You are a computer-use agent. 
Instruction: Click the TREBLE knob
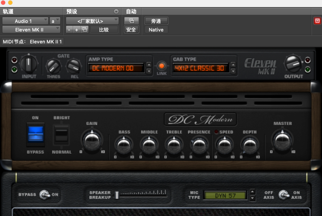coord(174,145)
